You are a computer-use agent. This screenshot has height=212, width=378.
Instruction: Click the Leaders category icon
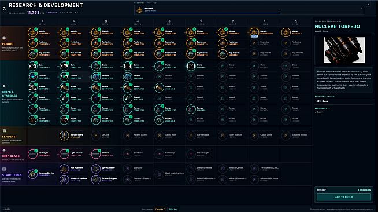pyautogui.click(x=5, y=131)
